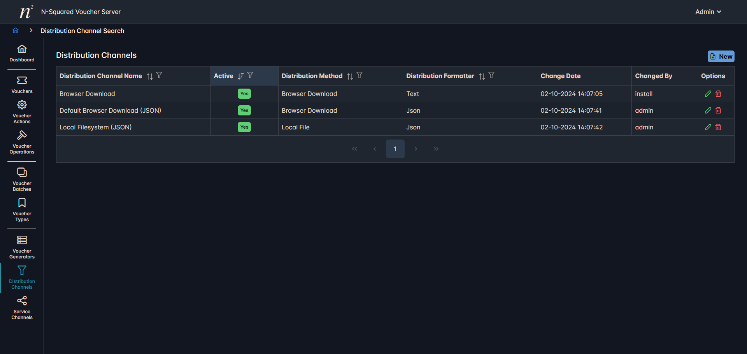Delete the Local Filesystem (JSON) channel

click(718, 127)
